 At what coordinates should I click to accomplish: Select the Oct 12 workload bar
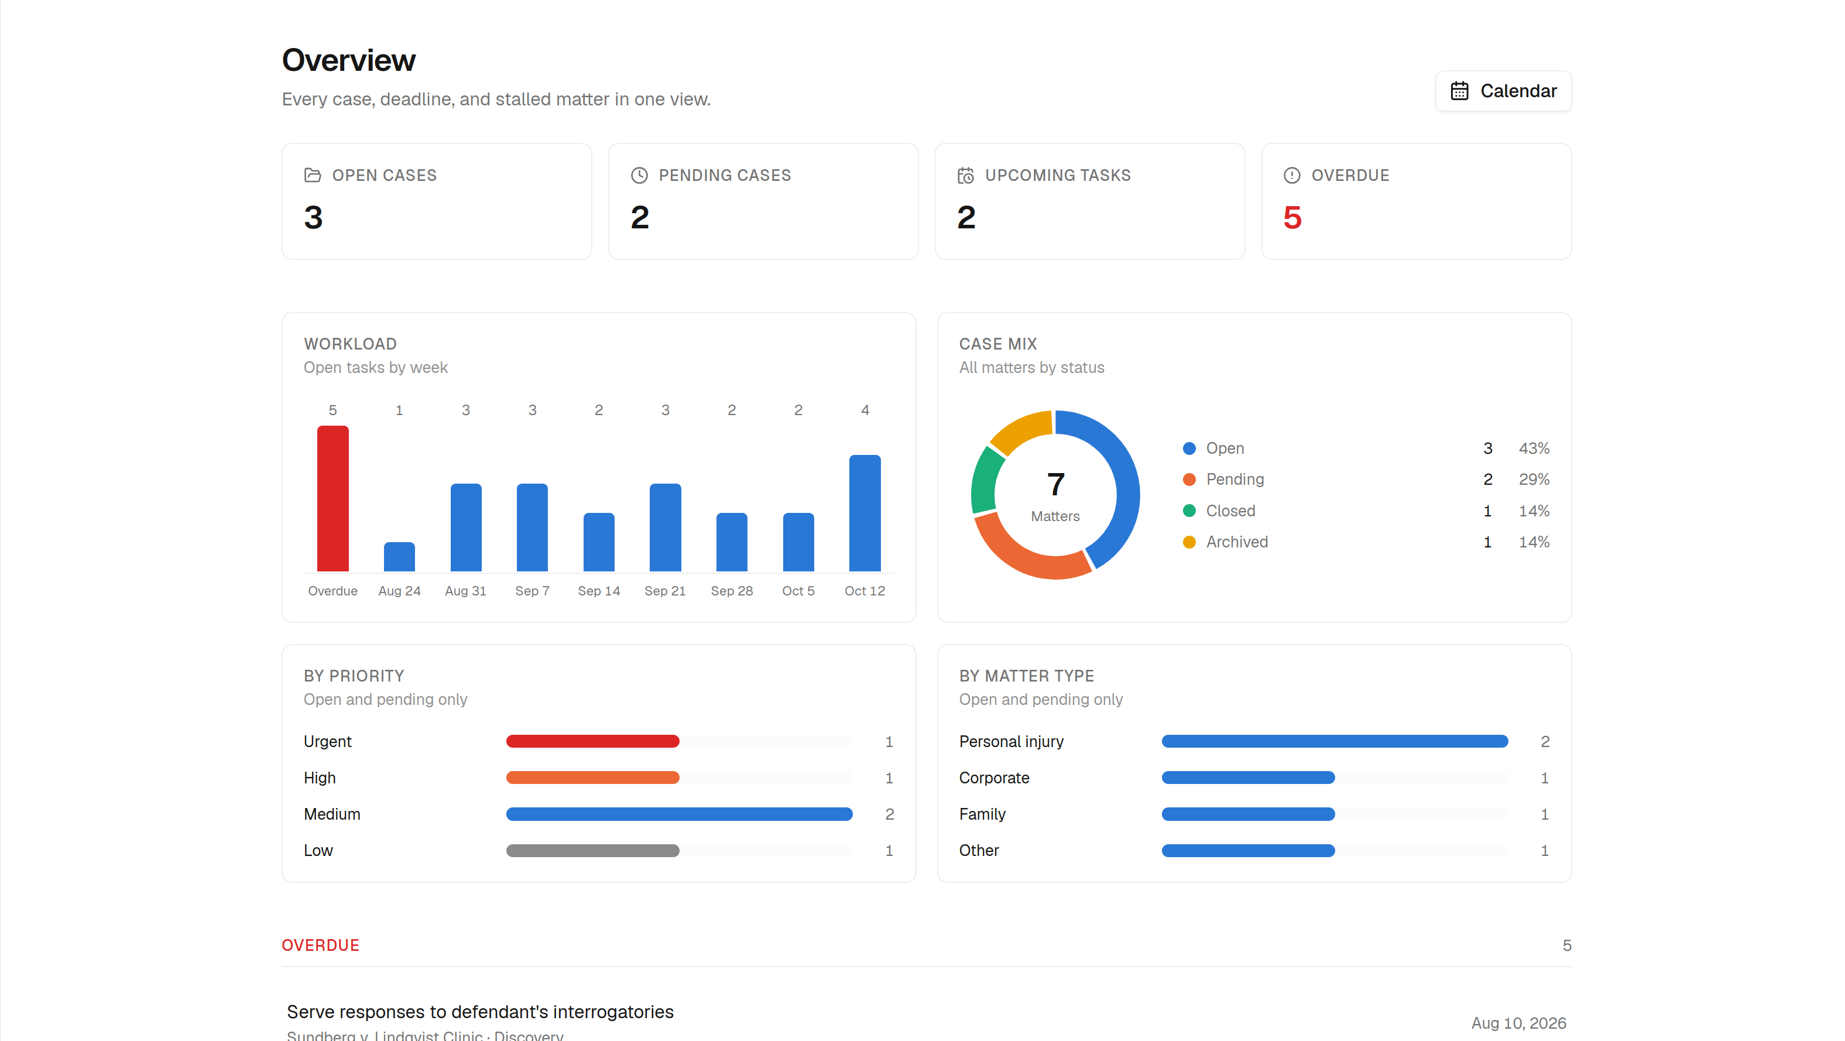(x=865, y=513)
